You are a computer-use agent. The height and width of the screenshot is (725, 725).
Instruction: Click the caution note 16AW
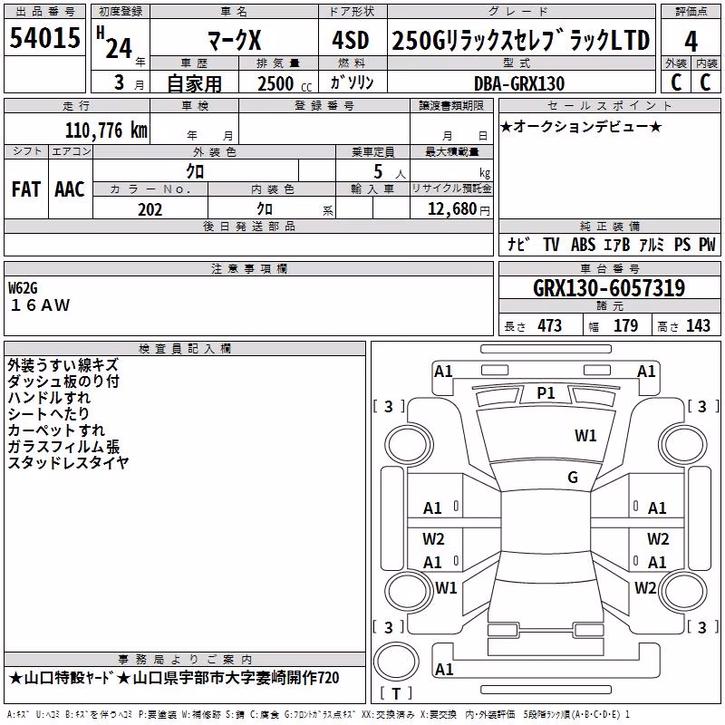pos(40,305)
